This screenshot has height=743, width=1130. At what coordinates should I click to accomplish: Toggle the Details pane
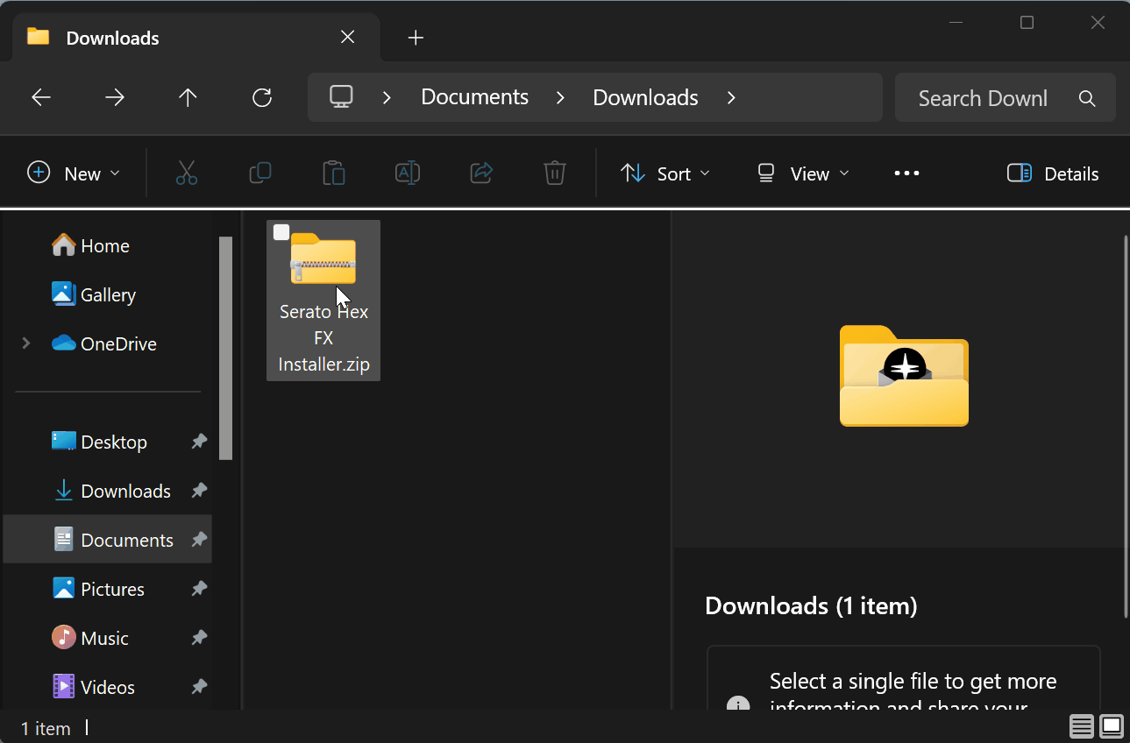[1053, 173]
